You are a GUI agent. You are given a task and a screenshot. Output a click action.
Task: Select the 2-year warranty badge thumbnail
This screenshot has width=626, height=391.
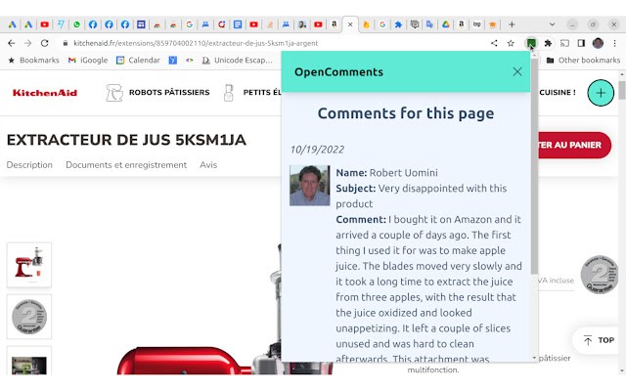click(29, 317)
